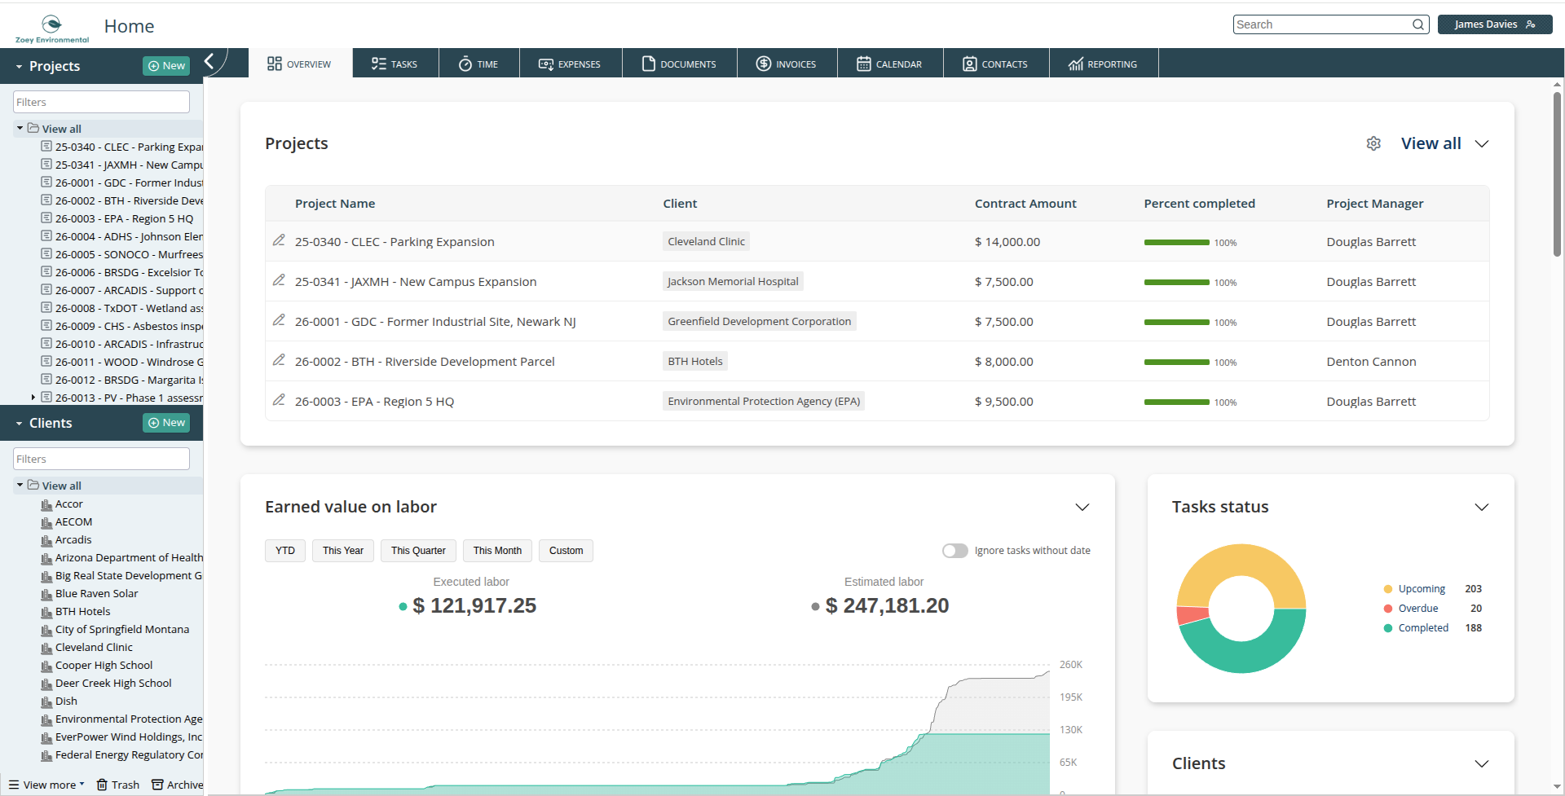Expand the Clients widget chevron
The height and width of the screenshot is (796, 1565).
tap(1482, 763)
